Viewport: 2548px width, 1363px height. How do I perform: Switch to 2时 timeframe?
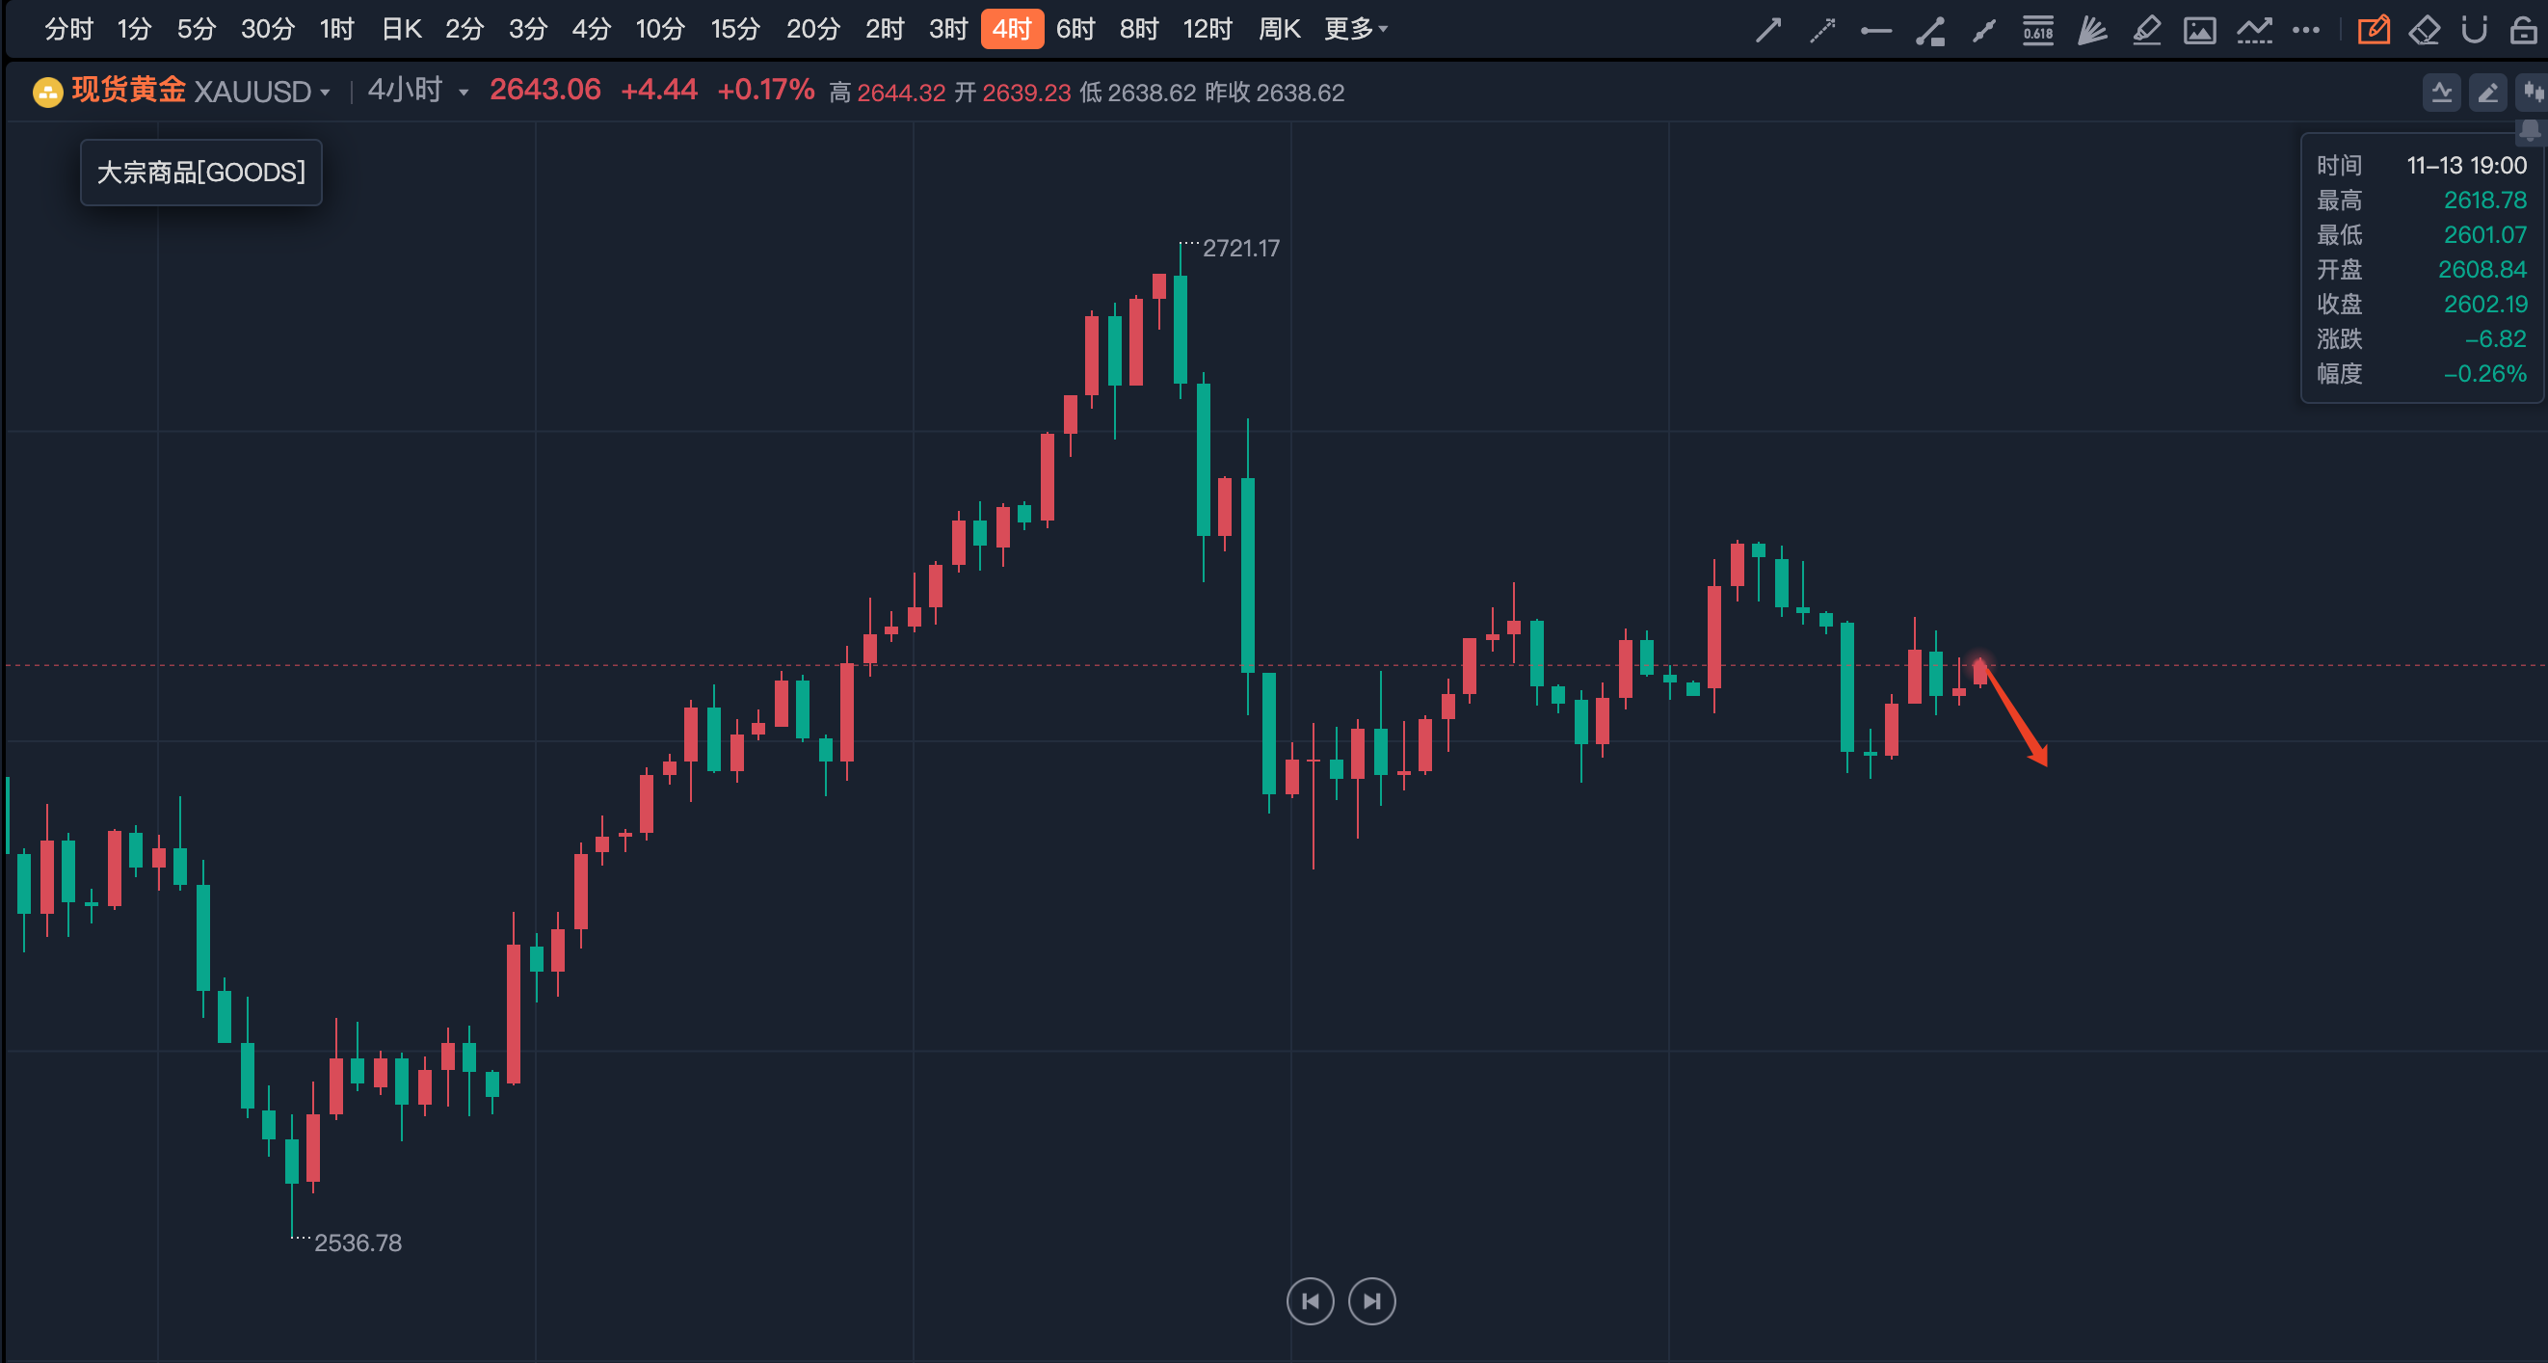885,30
